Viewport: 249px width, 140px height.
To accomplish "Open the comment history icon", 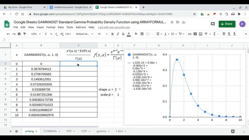I will point(213,24).
